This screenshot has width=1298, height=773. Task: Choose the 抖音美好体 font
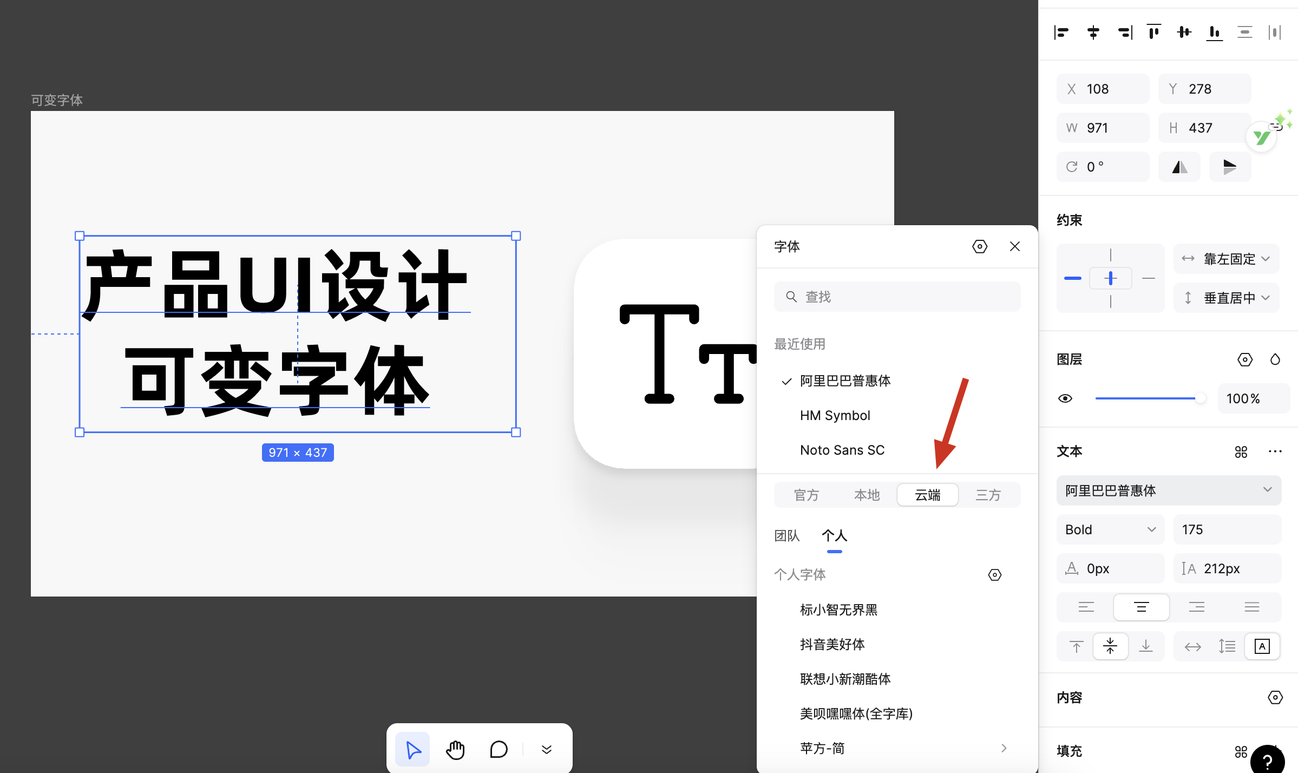point(832,644)
